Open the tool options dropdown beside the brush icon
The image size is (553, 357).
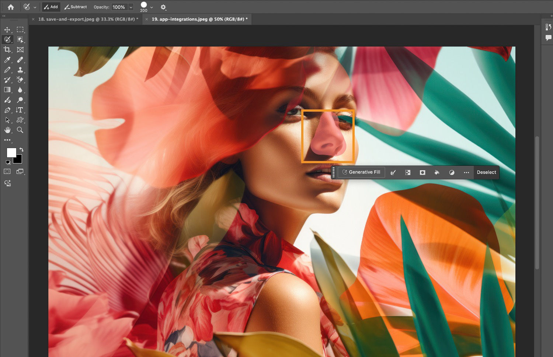[35, 7]
